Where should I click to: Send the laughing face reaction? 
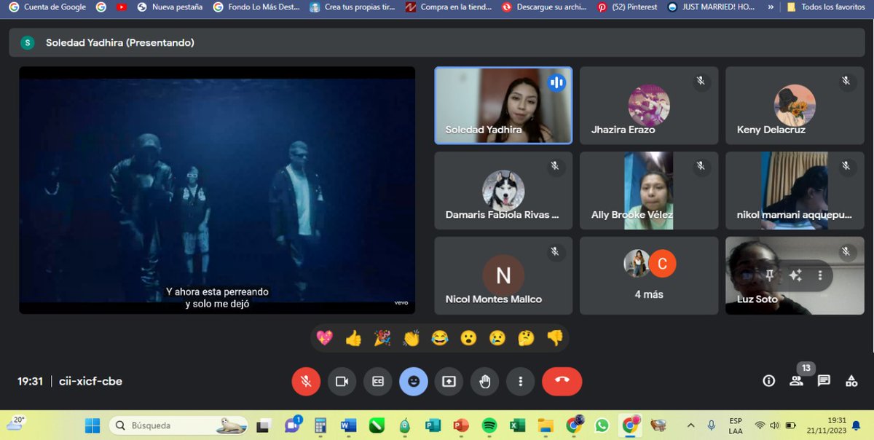click(440, 338)
